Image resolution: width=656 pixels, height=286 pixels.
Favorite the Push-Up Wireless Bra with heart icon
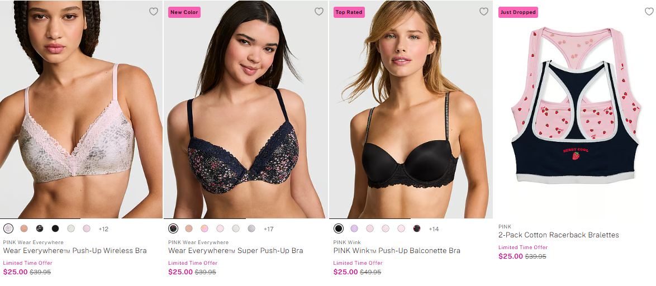154,12
